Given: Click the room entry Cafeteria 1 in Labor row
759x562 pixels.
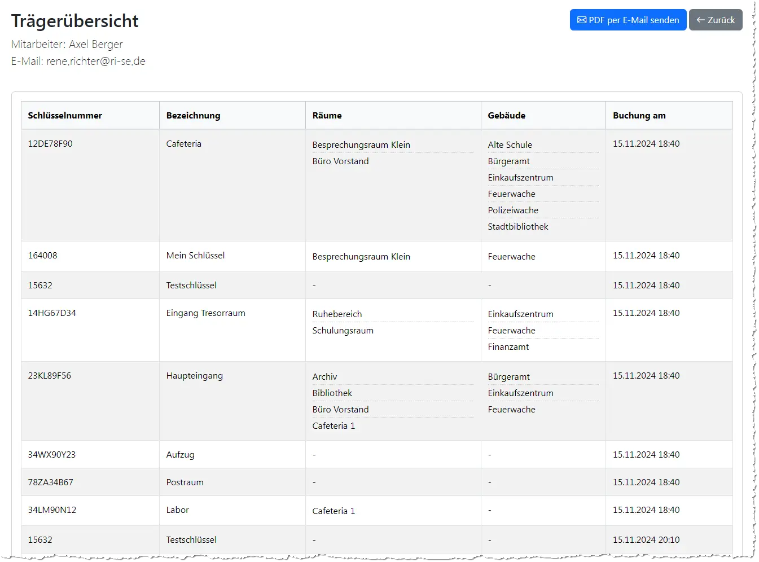Looking at the screenshot, I should pyautogui.click(x=334, y=510).
